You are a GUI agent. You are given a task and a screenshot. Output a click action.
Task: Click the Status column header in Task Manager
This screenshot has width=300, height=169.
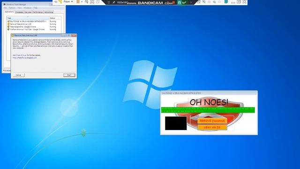click(55, 18)
